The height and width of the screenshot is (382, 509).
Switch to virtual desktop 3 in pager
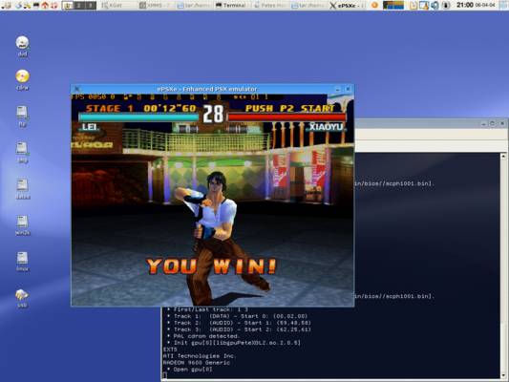click(x=90, y=5)
